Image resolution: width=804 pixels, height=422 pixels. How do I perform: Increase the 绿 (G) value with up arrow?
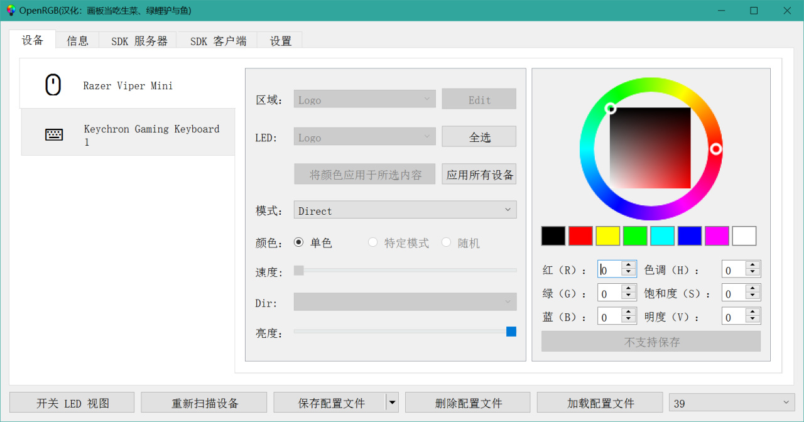coord(629,289)
